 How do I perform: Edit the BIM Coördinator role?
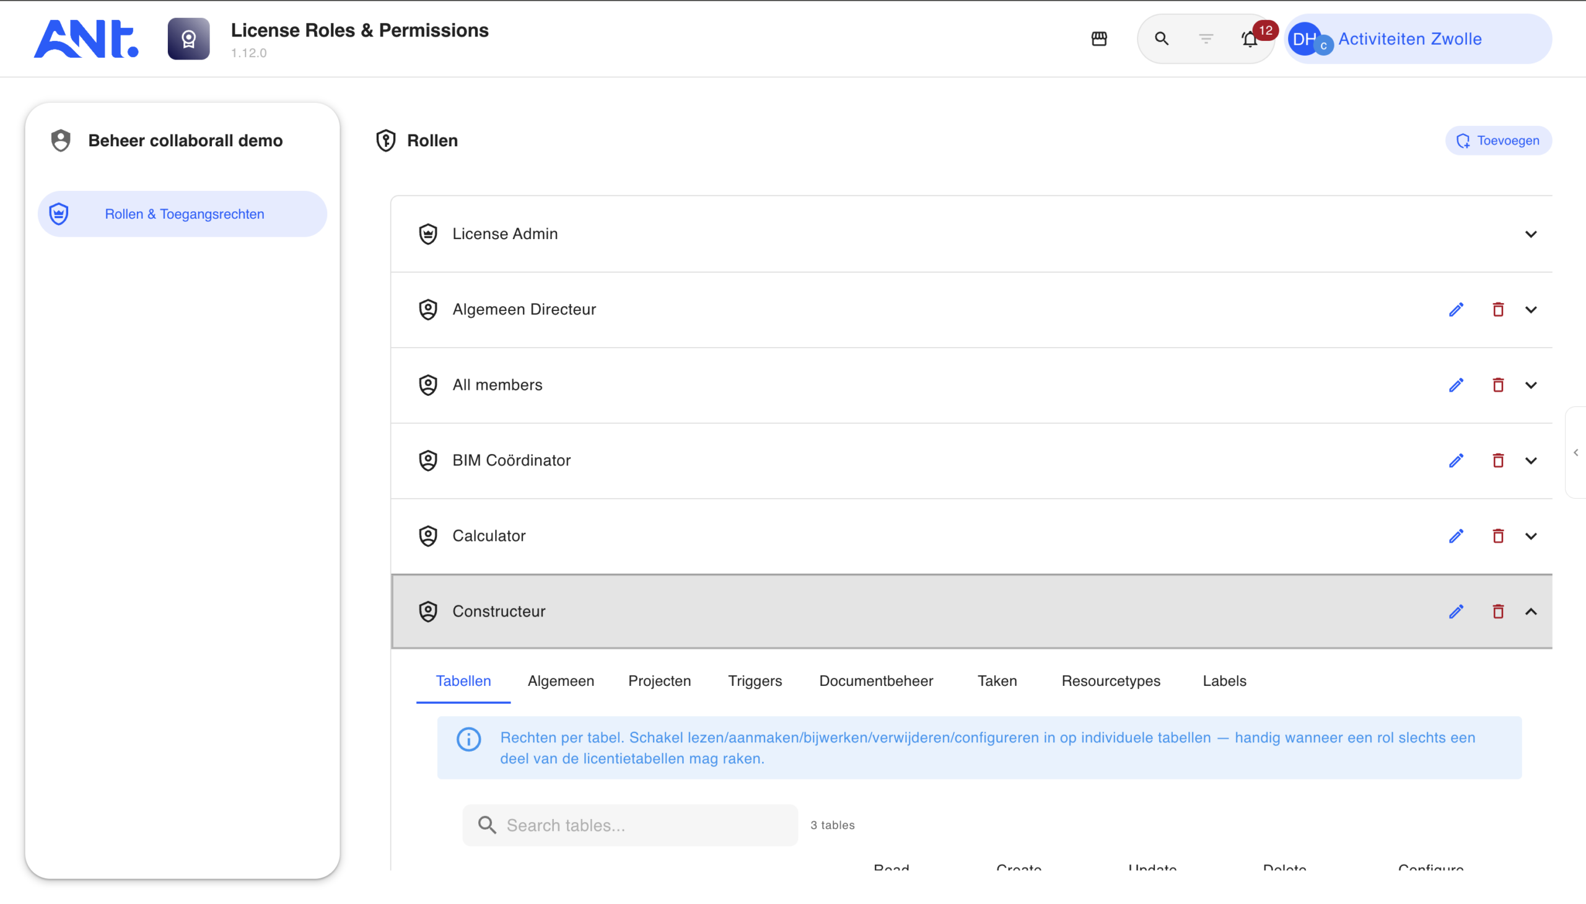coord(1457,460)
